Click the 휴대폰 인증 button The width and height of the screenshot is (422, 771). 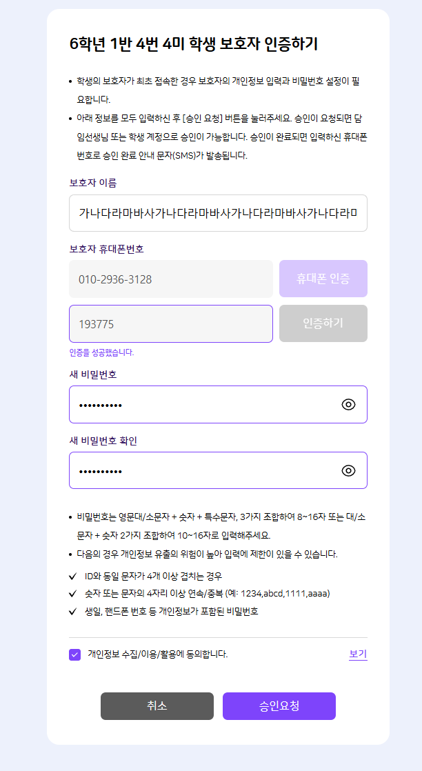[323, 279]
